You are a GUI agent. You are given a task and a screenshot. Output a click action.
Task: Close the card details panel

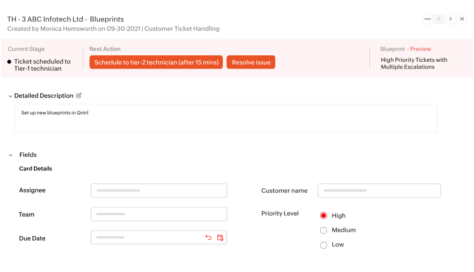click(x=462, y=19)
